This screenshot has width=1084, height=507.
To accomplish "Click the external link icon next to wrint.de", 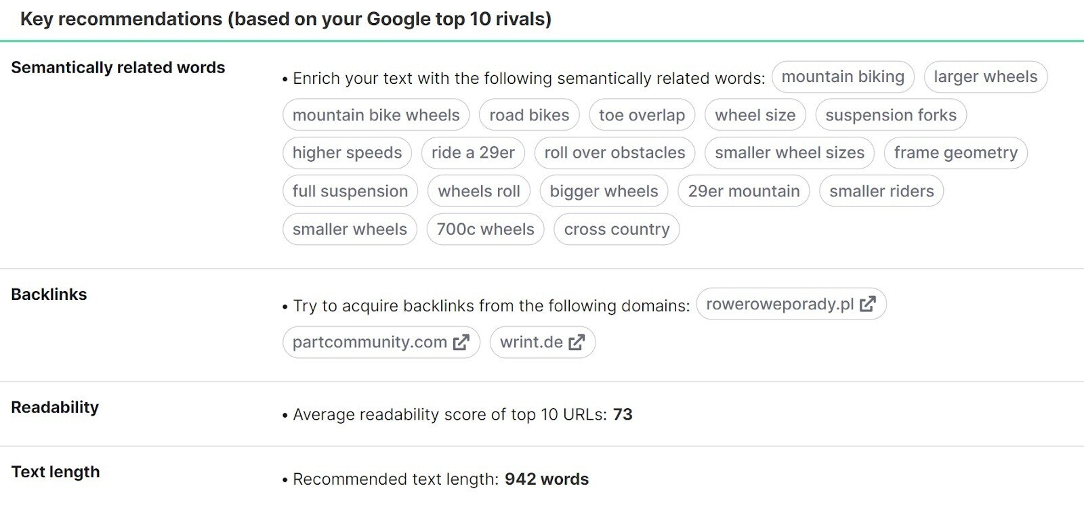I will point(575,343).
